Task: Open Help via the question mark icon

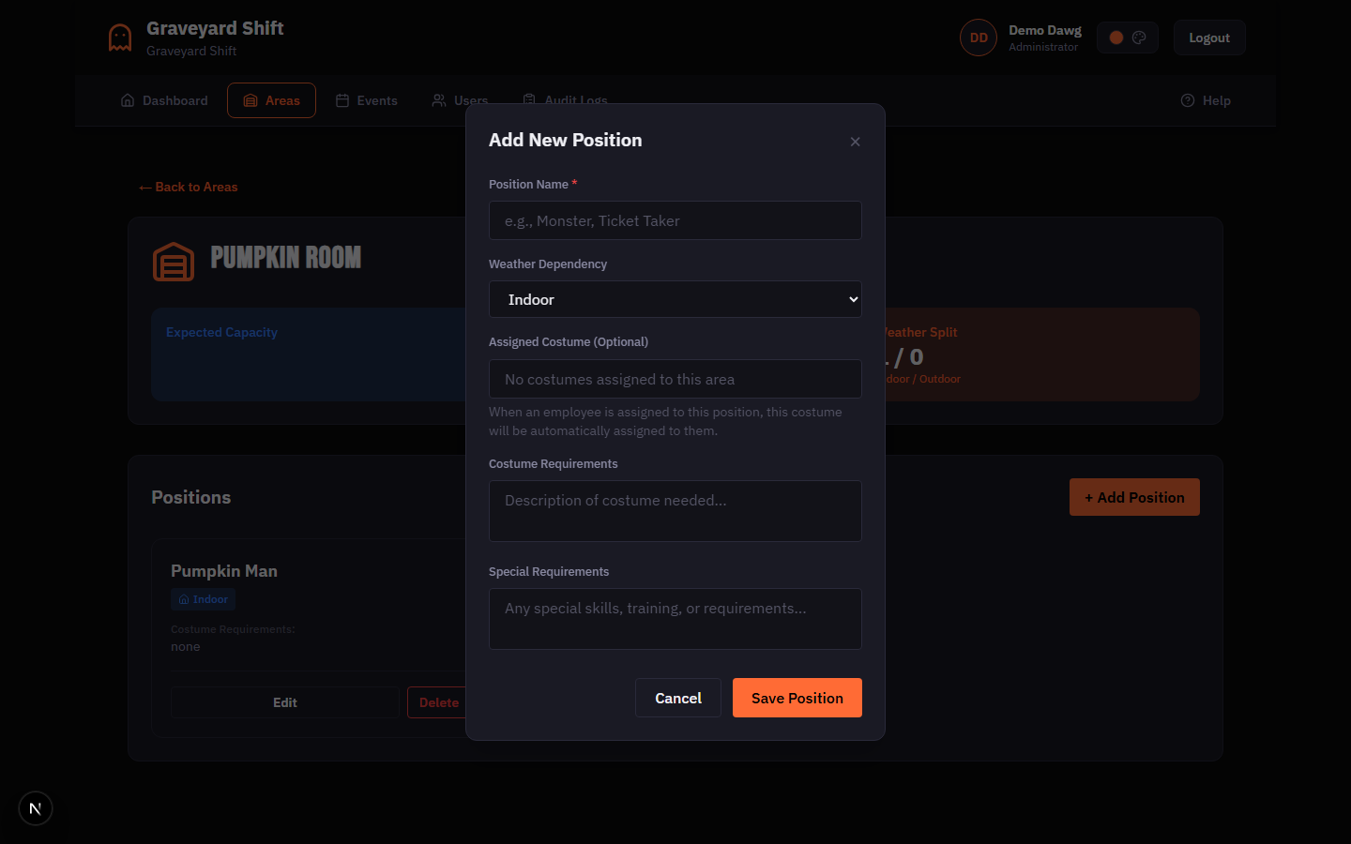Action: 1187,99
